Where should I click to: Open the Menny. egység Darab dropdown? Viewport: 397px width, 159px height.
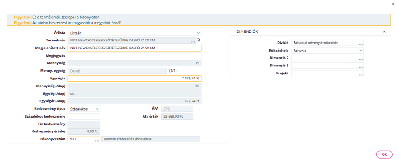click(117, 71)
